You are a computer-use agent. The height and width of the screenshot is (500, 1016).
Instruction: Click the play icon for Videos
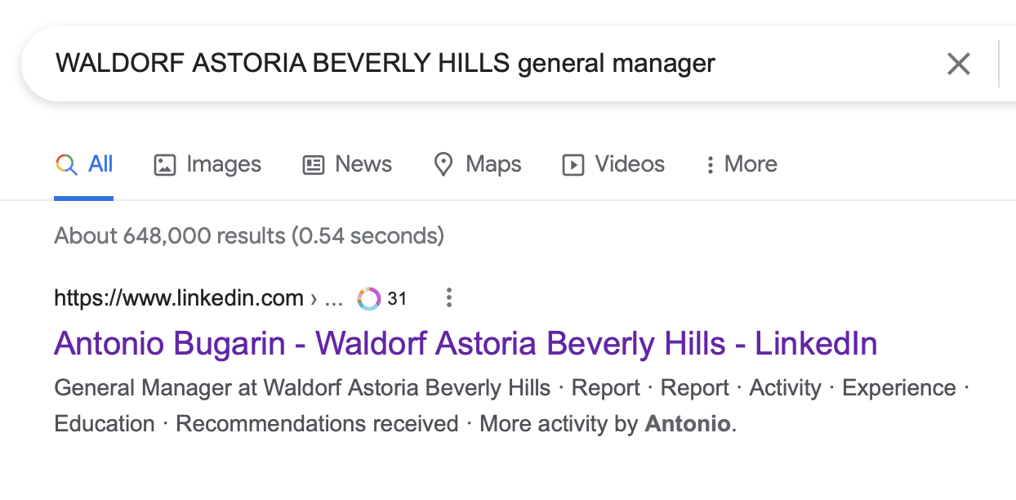[573, 165]
